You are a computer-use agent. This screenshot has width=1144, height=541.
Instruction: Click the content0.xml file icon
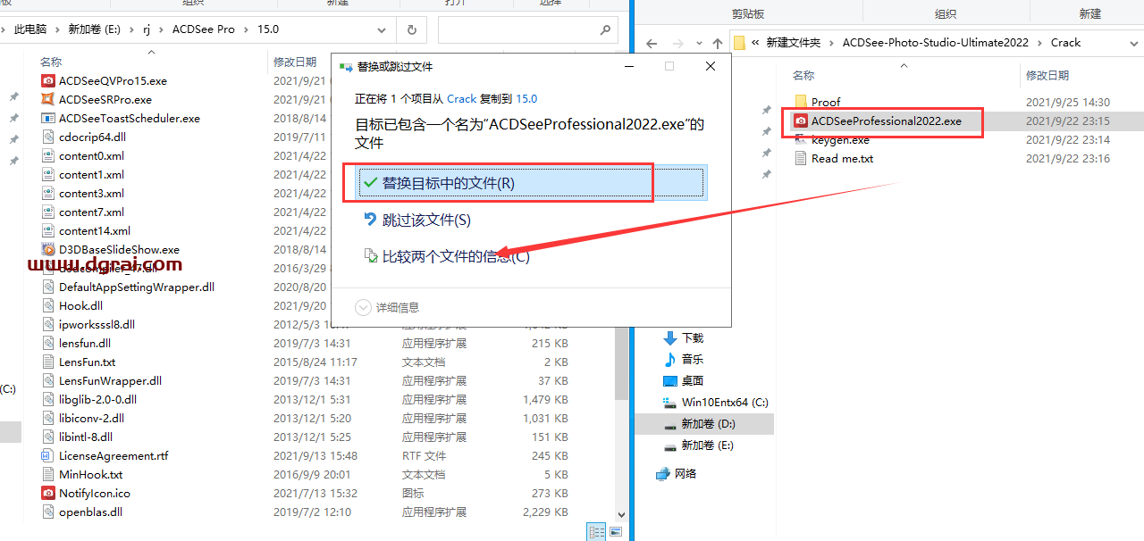[x=48, y=155]
